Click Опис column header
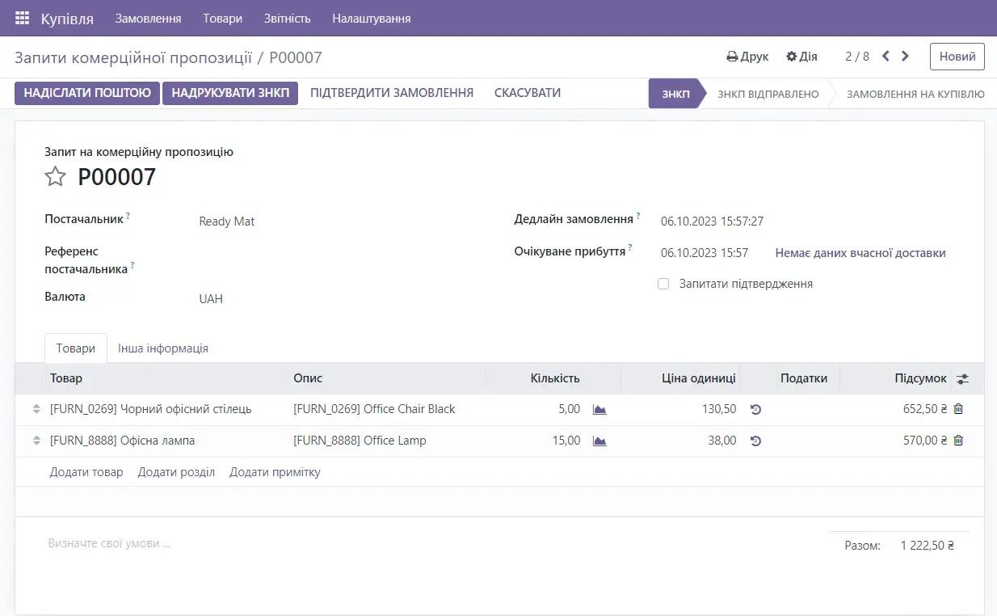 tap(308, 378)
